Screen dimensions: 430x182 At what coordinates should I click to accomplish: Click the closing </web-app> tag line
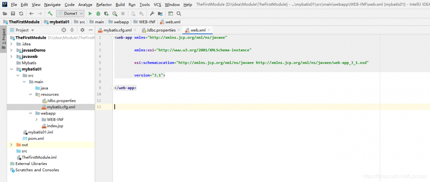[125, 88]
